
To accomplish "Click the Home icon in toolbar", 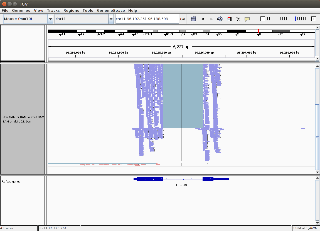I will tap(193, 19).
